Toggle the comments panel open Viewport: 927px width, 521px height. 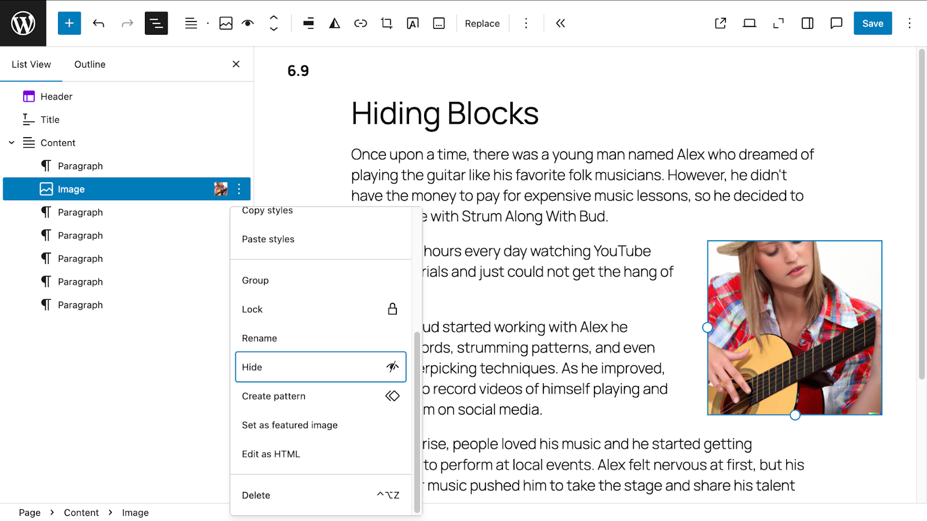tap(835, 23)
